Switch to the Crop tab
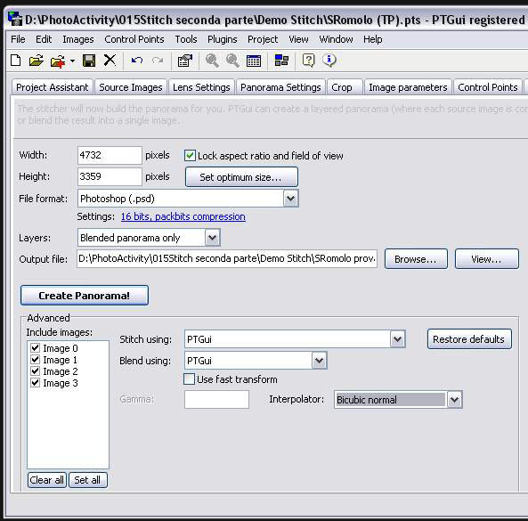The width and height of the screenshot is (528, 521). pyautogui.click(x=345, y=87)
